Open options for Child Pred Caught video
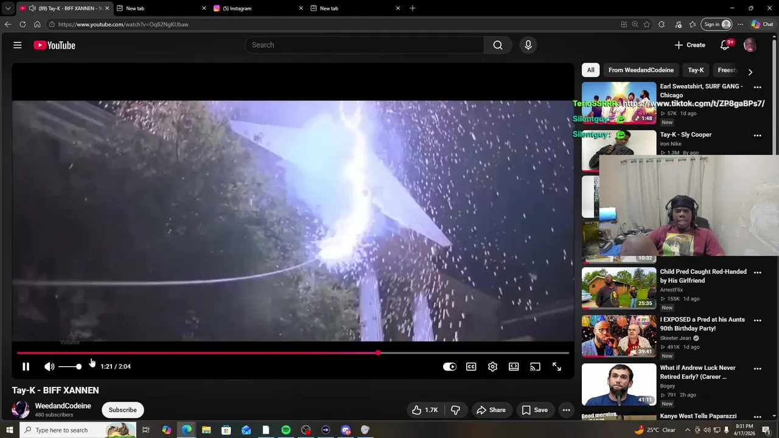 758,273
